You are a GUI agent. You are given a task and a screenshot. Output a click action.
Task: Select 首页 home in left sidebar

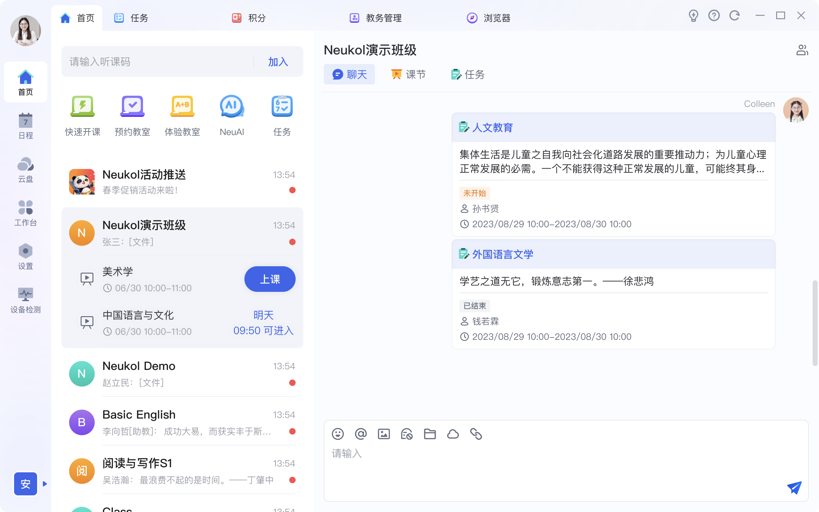click(x=25, y=82)
